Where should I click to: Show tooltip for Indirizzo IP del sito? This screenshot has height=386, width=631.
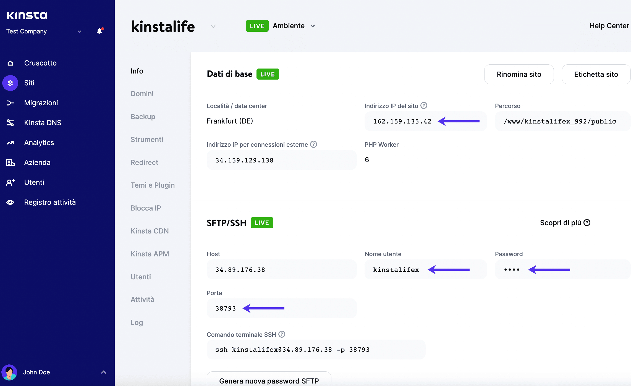(x=423, y=105)
